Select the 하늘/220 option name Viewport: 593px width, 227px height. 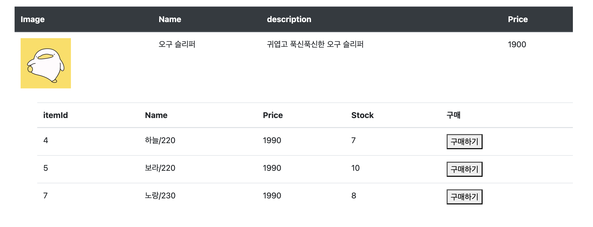160,140
